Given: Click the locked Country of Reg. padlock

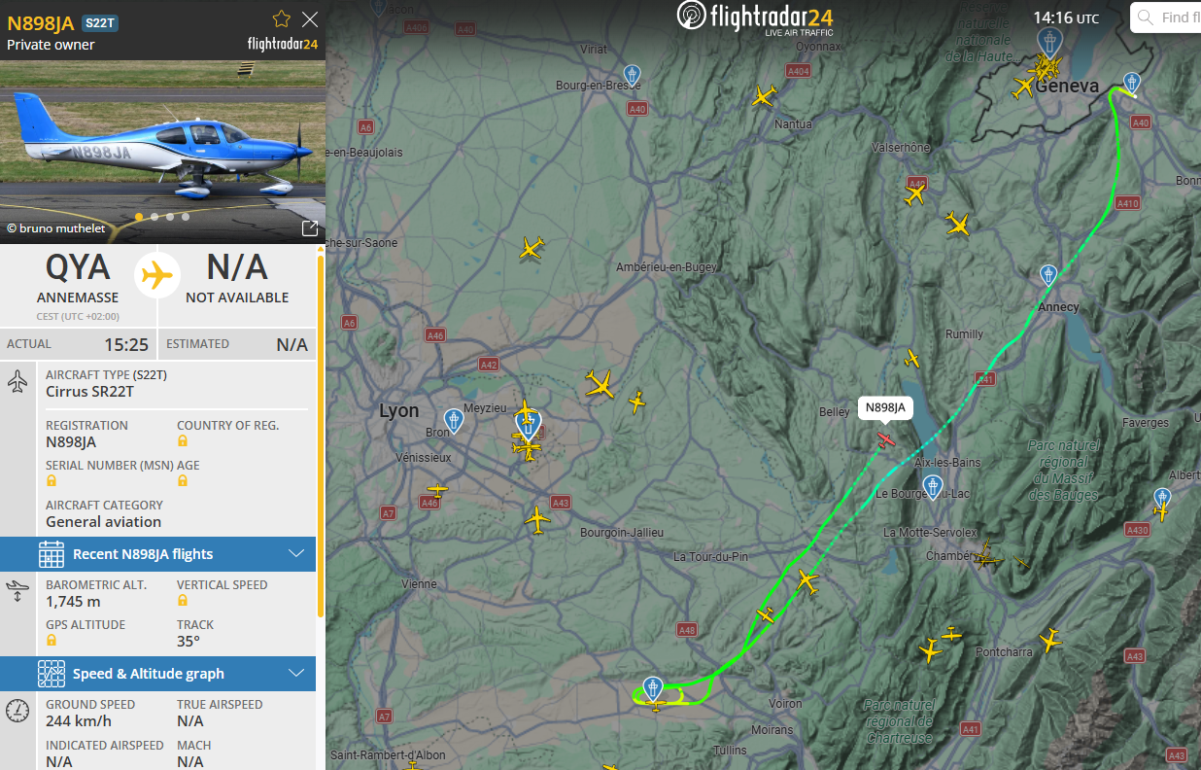Looking at the screenshot, I should [x=183, y=441].
